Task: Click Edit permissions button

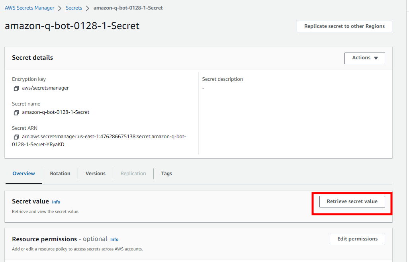Action: coord(357,239)
